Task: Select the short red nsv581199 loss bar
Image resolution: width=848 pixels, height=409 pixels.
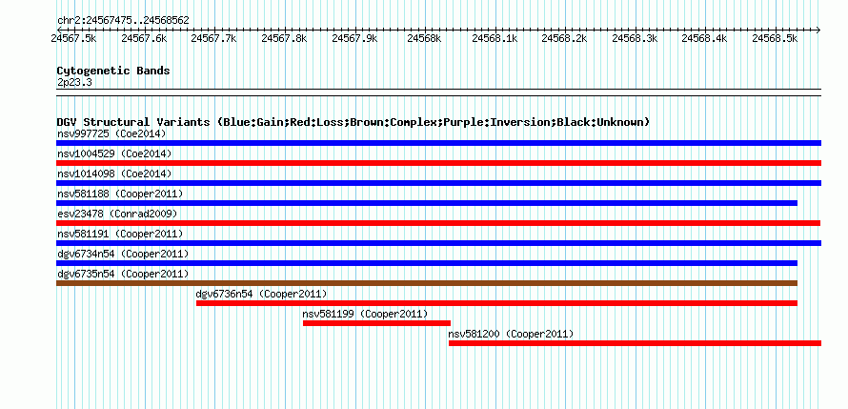Action: pos(376,323)
